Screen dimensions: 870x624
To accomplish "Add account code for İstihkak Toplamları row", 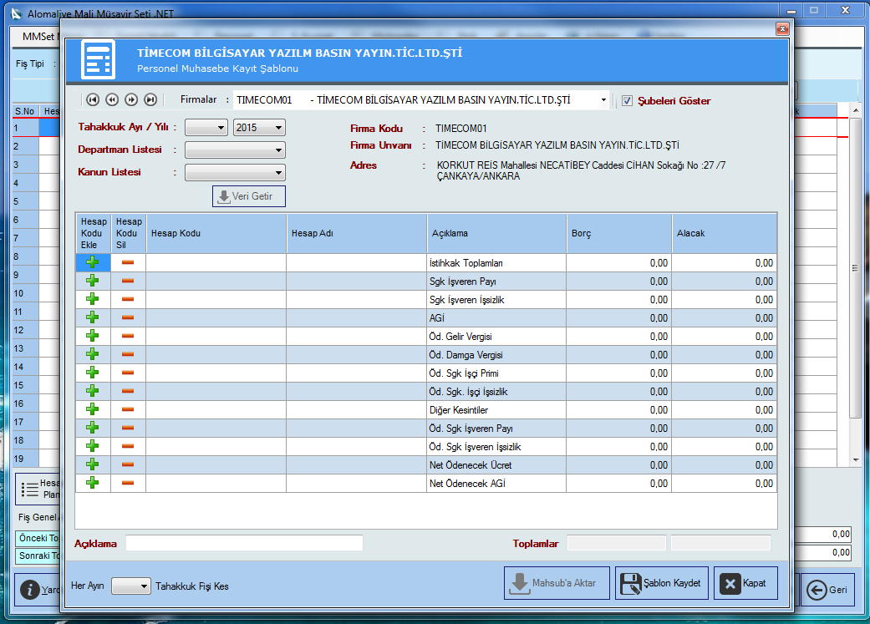I will point(93,262).
